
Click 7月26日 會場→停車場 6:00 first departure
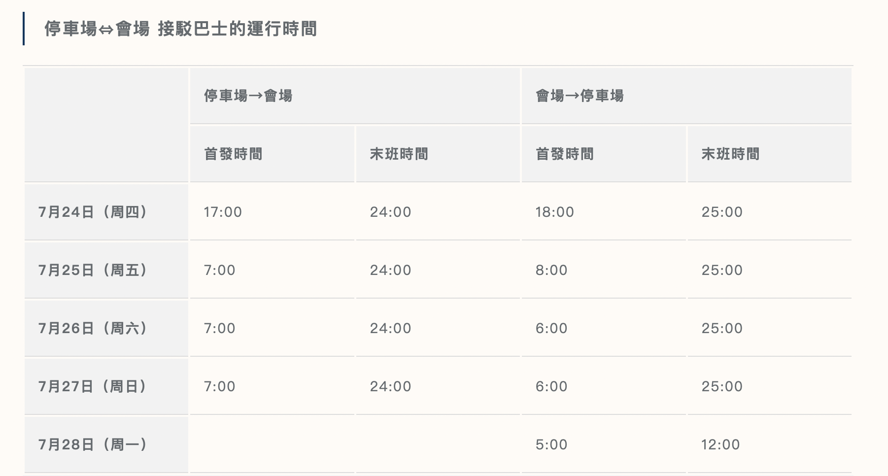point(551,329)
